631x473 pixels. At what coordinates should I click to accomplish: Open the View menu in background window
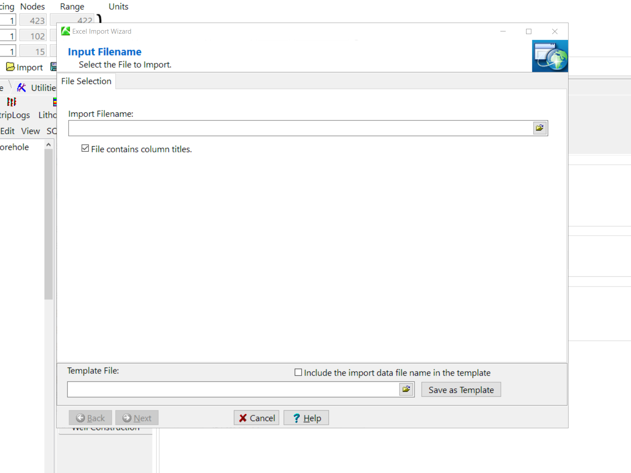[31, 131]
